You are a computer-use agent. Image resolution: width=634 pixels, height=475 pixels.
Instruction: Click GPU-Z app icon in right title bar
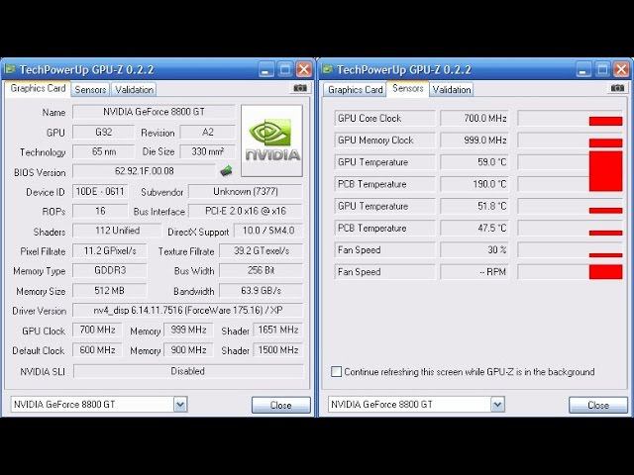tap(327, 69)
